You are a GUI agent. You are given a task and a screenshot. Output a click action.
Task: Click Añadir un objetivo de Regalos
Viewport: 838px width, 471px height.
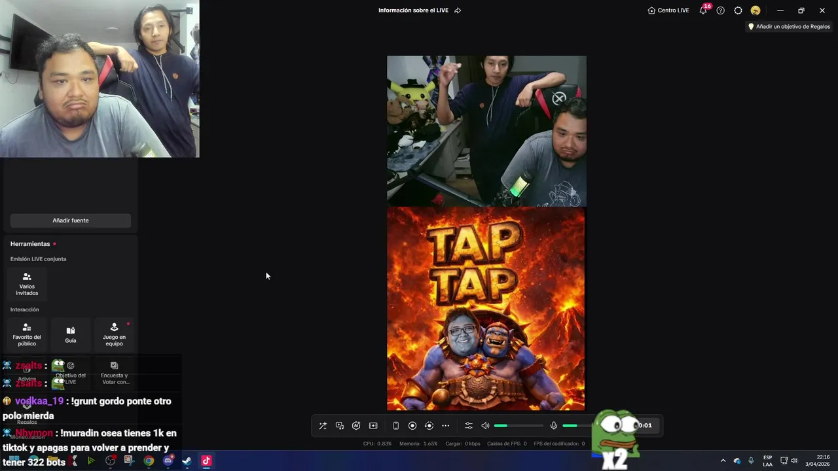click(789, 27)
